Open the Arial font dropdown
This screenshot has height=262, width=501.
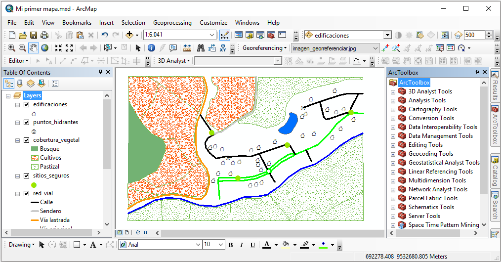[x=198, y=245]
